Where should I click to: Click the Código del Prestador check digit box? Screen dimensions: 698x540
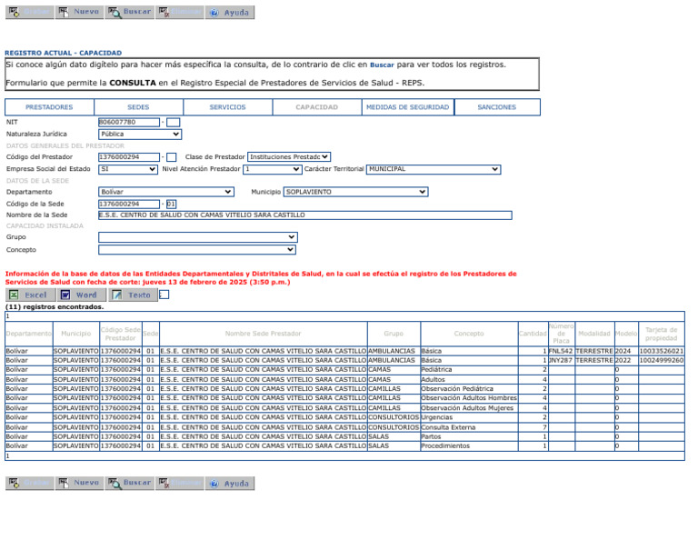172,157
